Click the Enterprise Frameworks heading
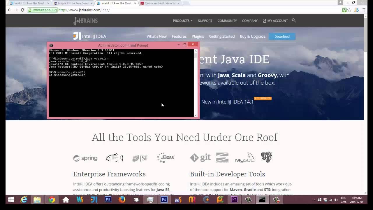 coord(109,174)
